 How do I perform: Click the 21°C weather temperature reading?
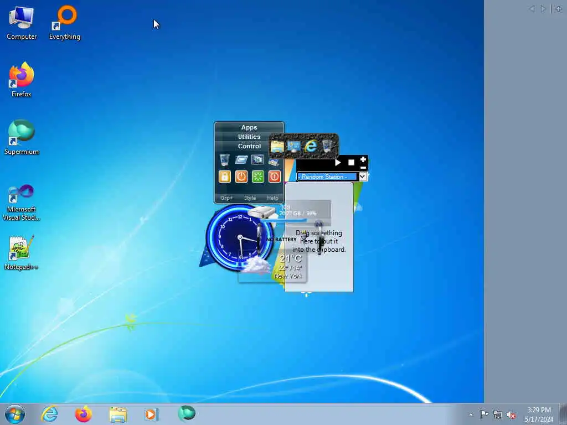point(290,258)
